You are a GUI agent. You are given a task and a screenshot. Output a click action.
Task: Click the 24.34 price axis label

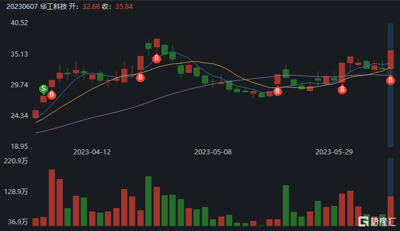19,115
